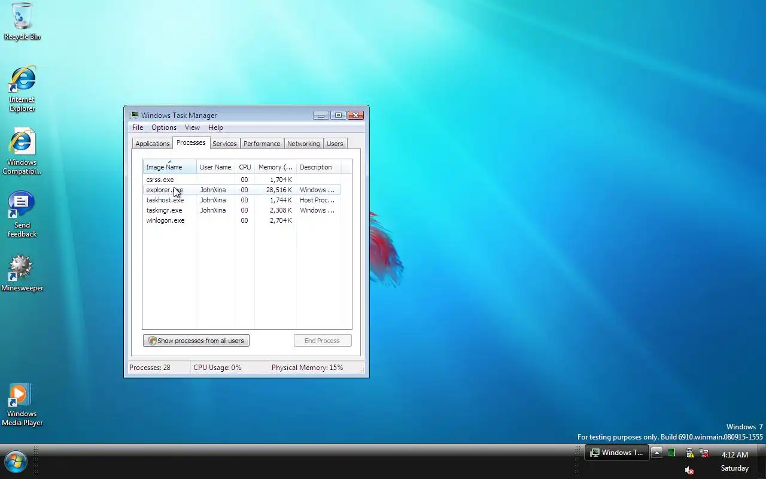Viewport: 766px width, 479px height.
Task: Click the Windows Task Manager taskbar button
Action: [x=617, y=453]
